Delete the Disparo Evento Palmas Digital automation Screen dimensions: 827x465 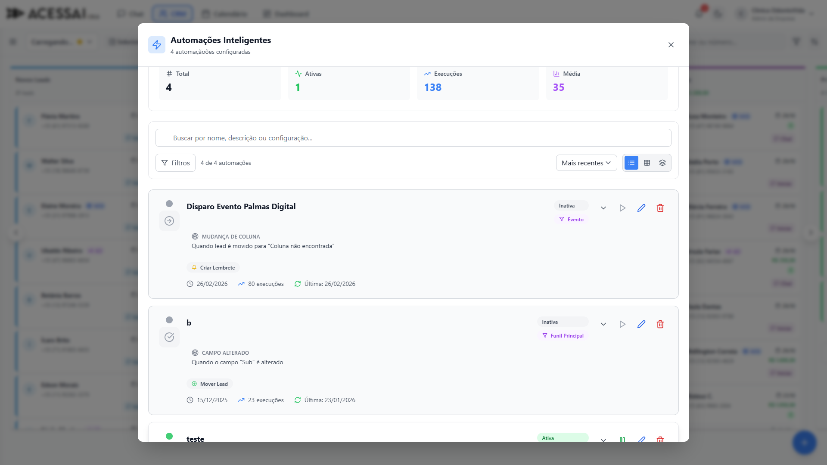coord(660,208)
